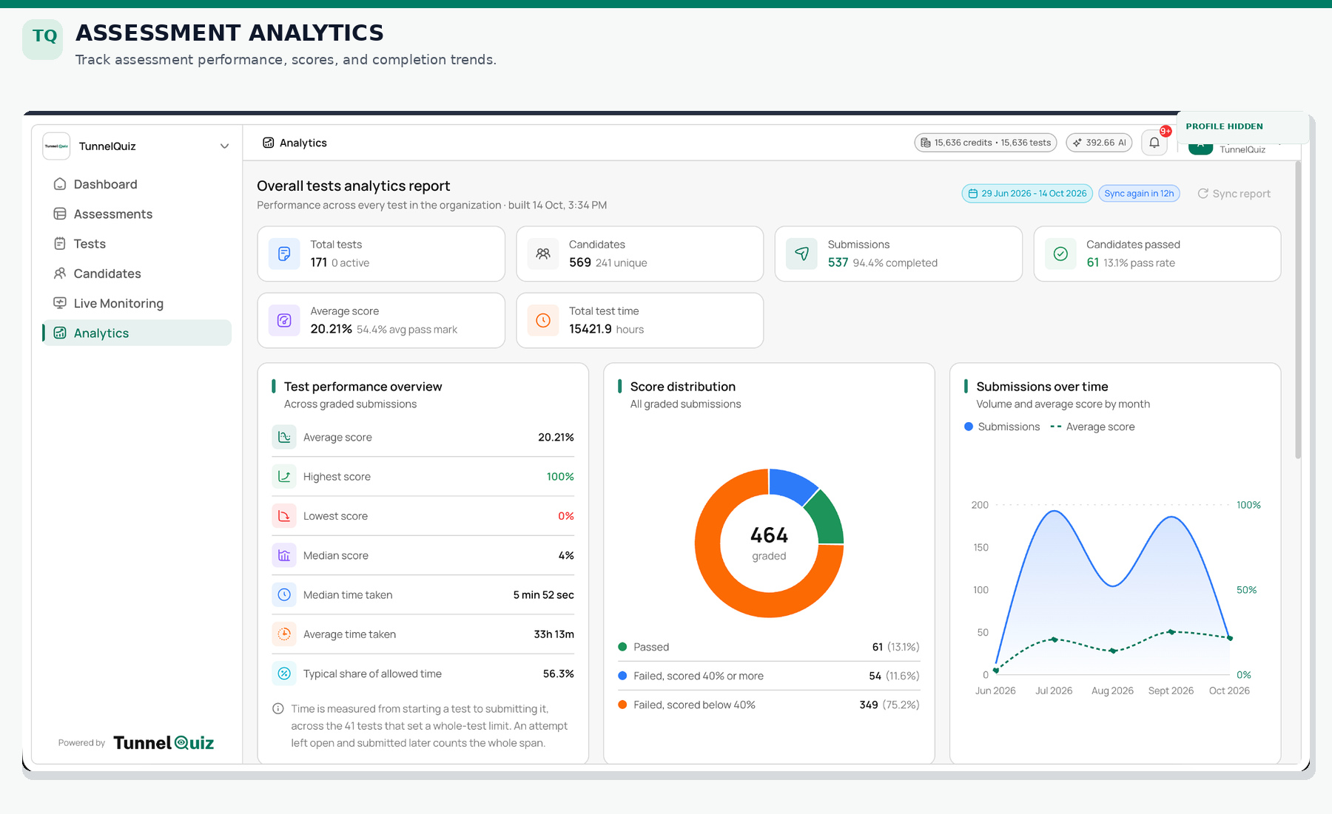
Task: Click the vertical scrollbar of report
Action: point(1298,311)
